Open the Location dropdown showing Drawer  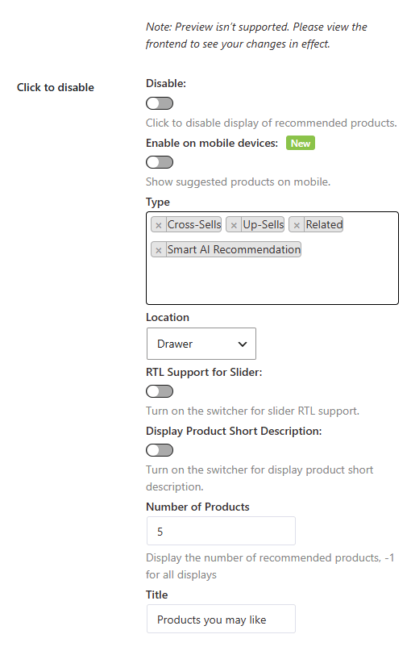point(201,344)
